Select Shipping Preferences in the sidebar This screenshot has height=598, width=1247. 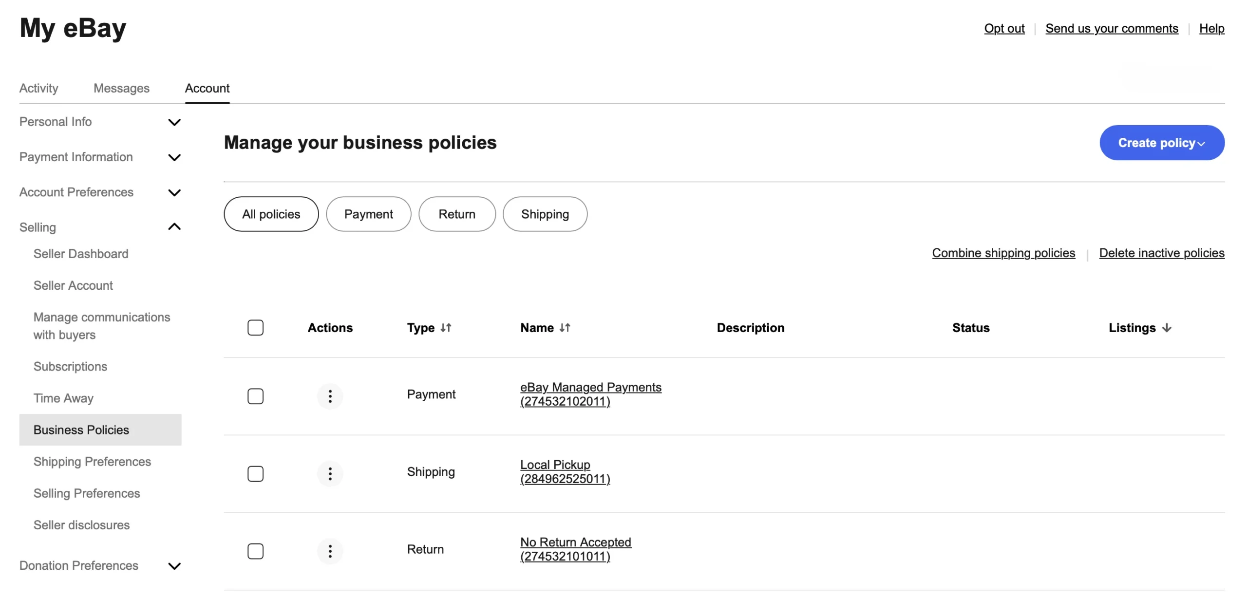click(x=92, y=461)
